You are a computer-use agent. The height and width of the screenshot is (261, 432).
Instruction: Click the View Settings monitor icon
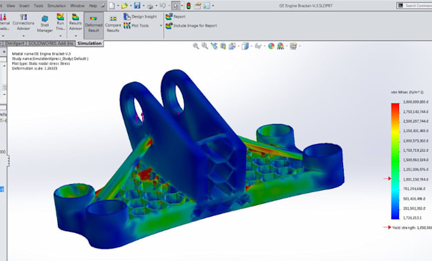point(293,46)
